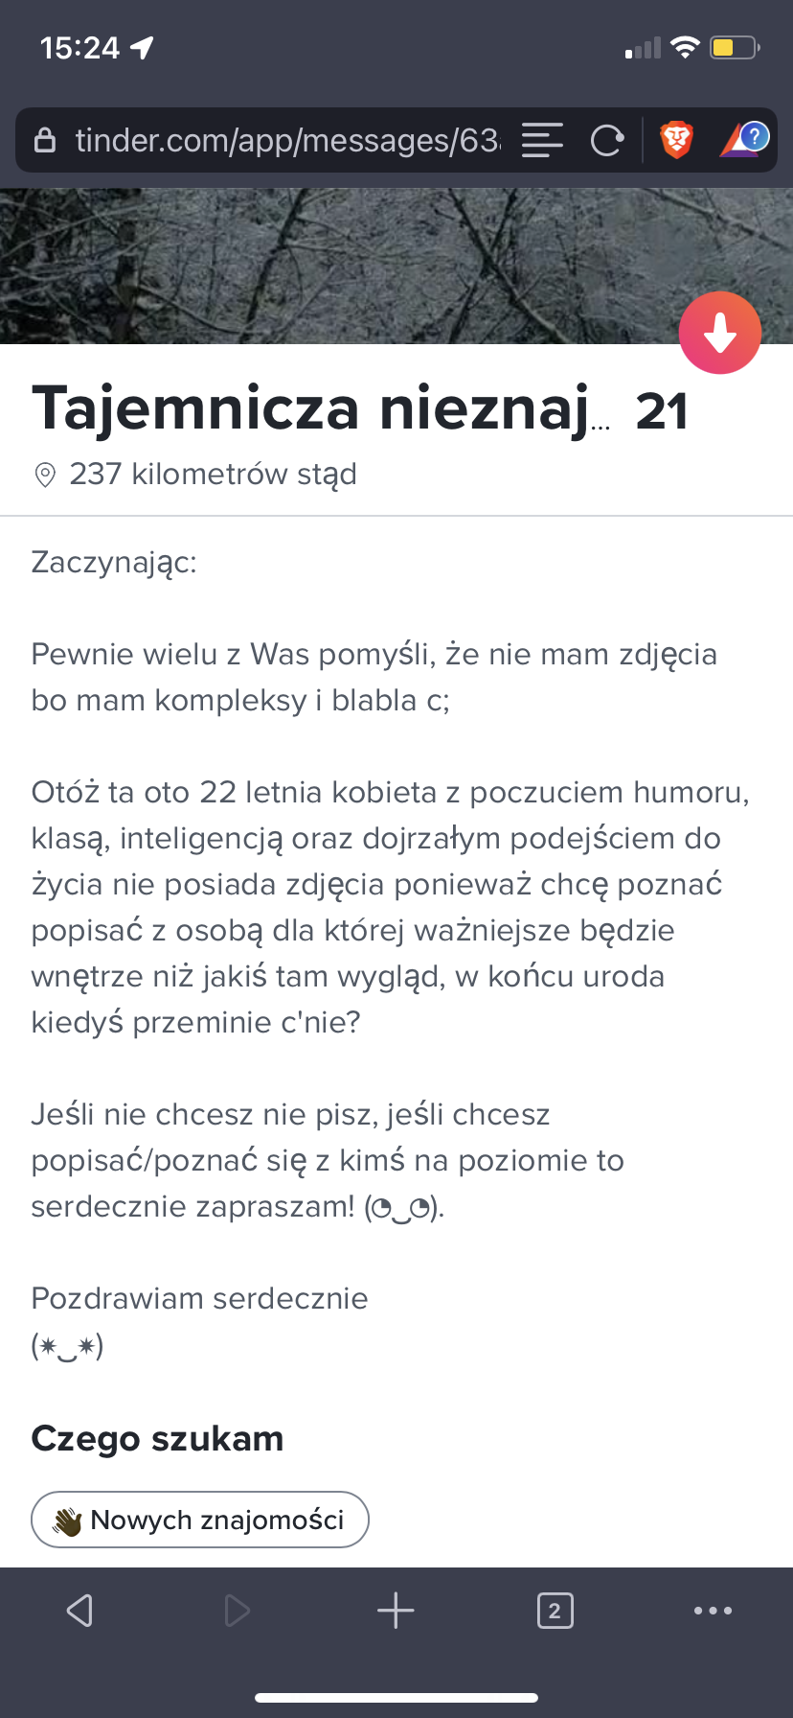Tap the clock showing 15:24
The height and width of the screenshot is (1718, 793).
click(79, 47)
